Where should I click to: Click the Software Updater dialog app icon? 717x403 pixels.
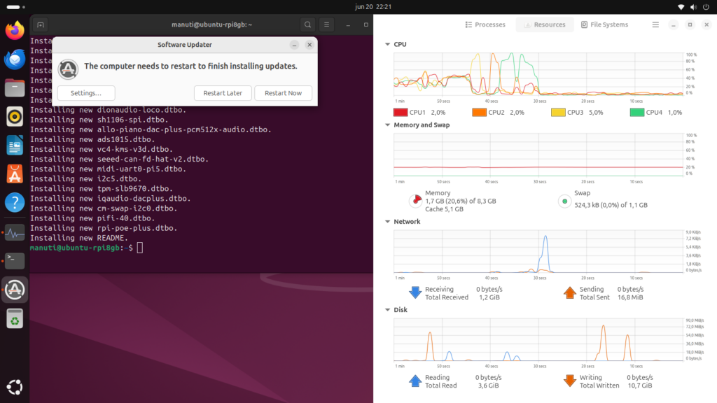[68, 69]
